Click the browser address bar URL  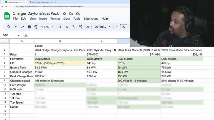pos(49,7)
